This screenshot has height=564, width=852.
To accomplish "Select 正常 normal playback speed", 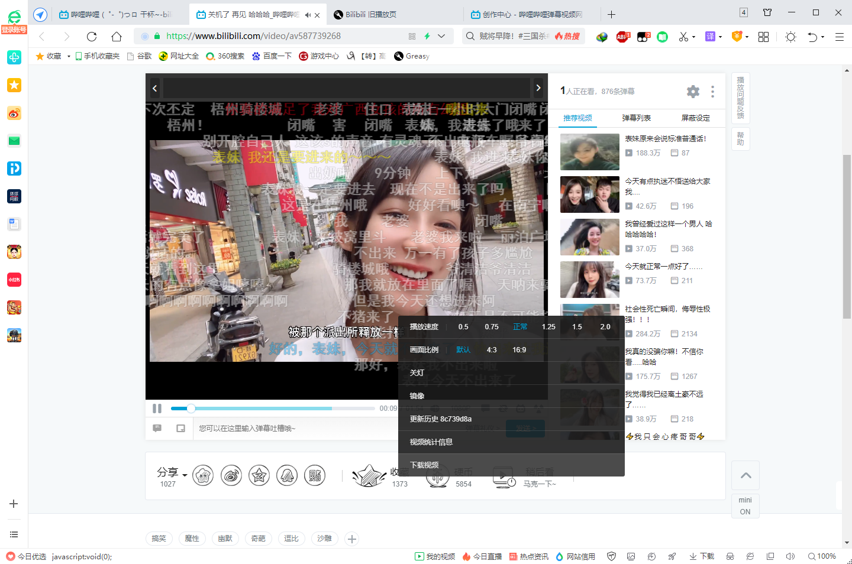I will pyautogui.click(x=520, y=327).
